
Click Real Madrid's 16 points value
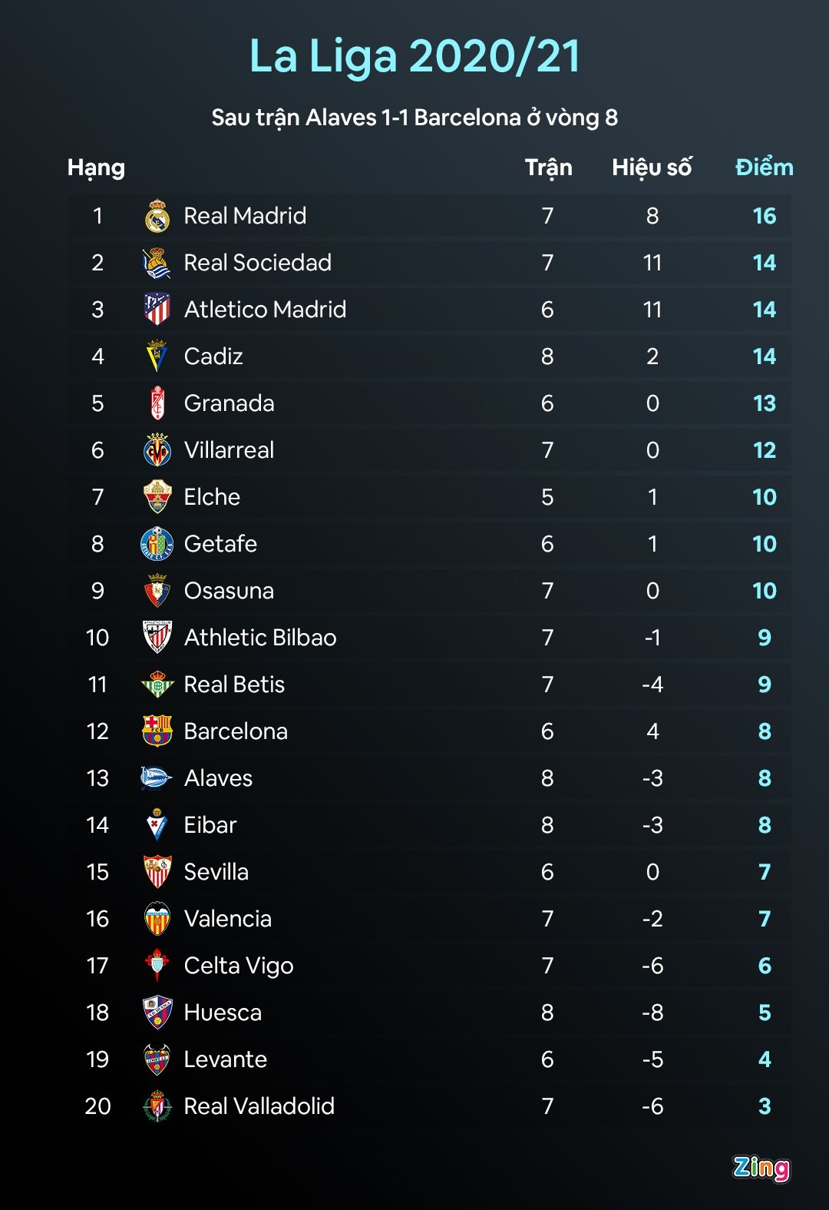click(764, 217)
